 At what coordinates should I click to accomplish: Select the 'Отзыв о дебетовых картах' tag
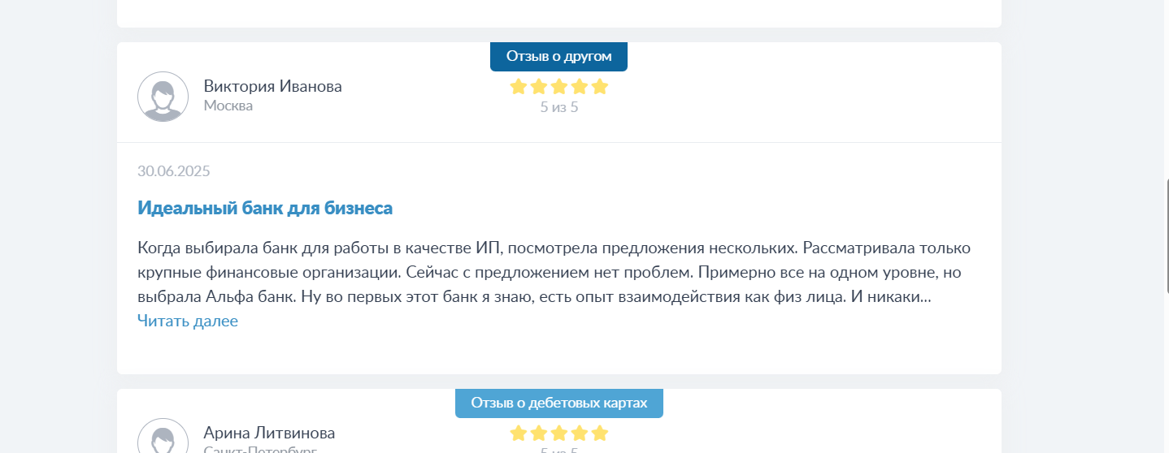[559, 403]
